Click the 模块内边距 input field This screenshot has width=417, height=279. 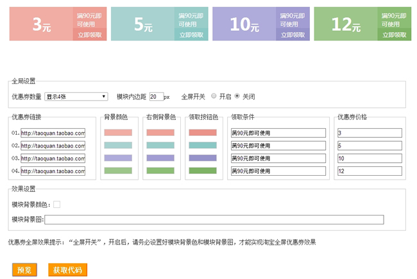tap(156, 97)
